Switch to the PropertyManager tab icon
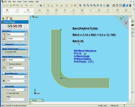Image resolution: width=135 pixels, height=107 pixels. [x=7, y=18]
